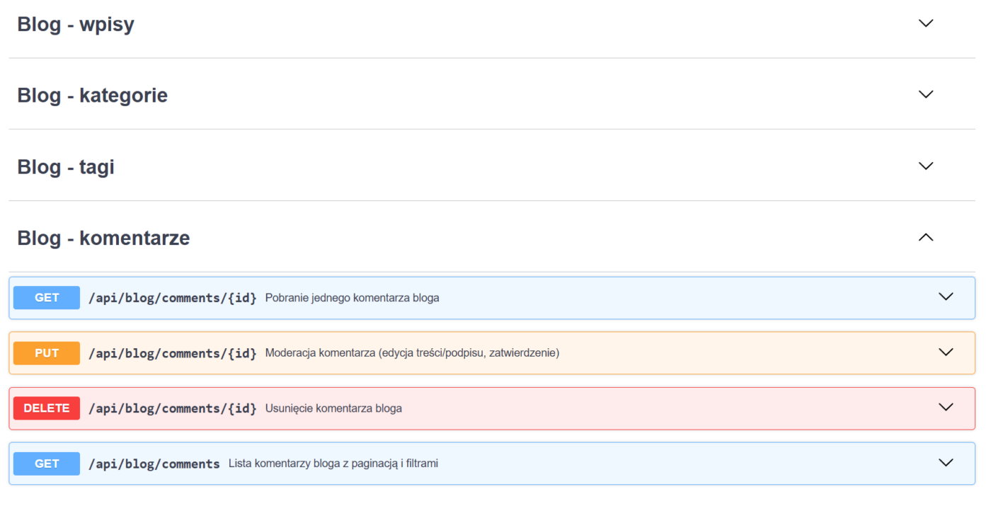Image resolution: width=991 pixels, height=506 pixels.
Task: Click the red DELETE method badge
Action: 47,408
